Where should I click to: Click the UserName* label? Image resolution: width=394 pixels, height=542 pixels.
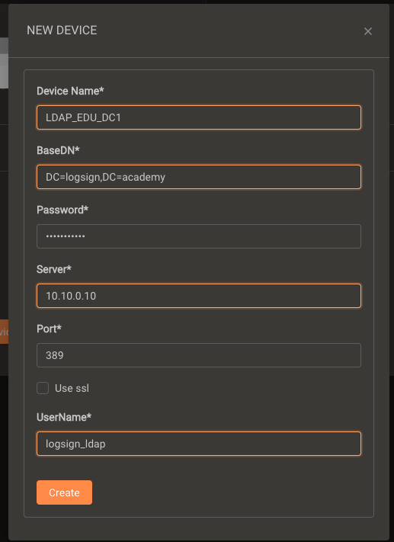point(64,417)
